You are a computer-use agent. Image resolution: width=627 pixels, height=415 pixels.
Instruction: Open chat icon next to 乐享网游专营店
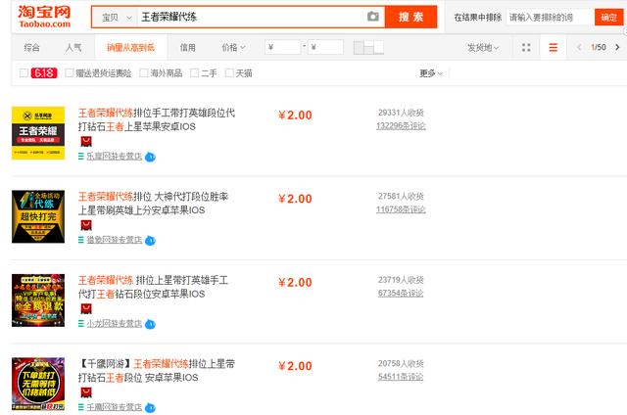point(150,157)
